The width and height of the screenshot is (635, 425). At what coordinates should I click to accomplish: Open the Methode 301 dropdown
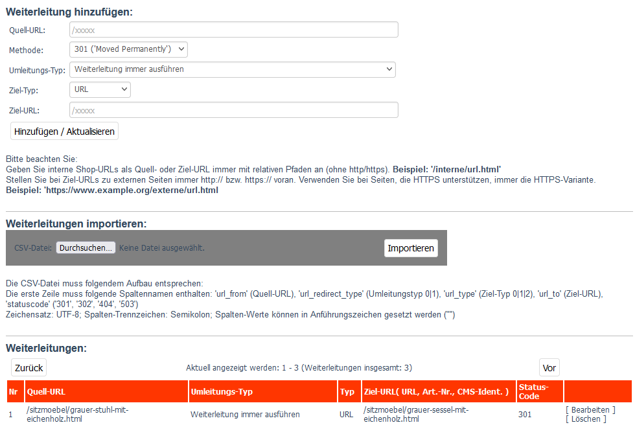(x=128, y=49)
